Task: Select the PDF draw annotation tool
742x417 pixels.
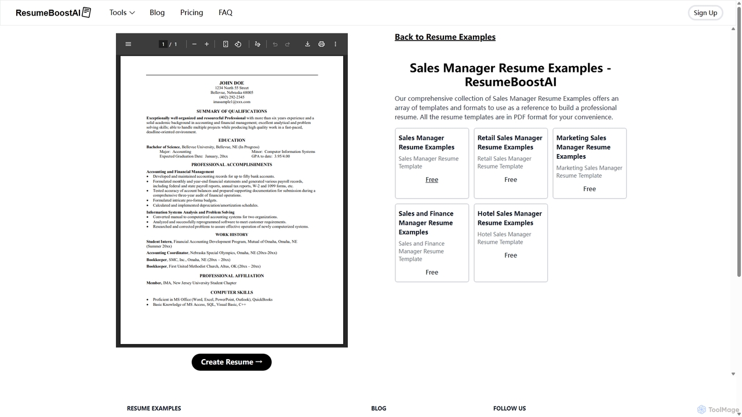Action: [257, 44]
